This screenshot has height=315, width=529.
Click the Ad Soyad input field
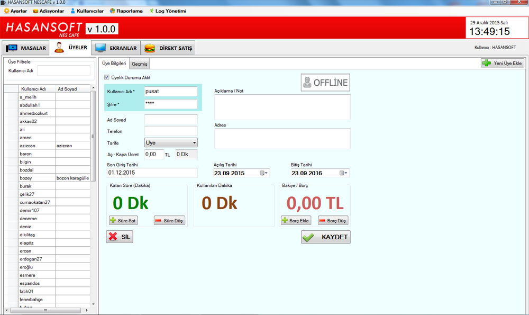(x=171, y=120)
